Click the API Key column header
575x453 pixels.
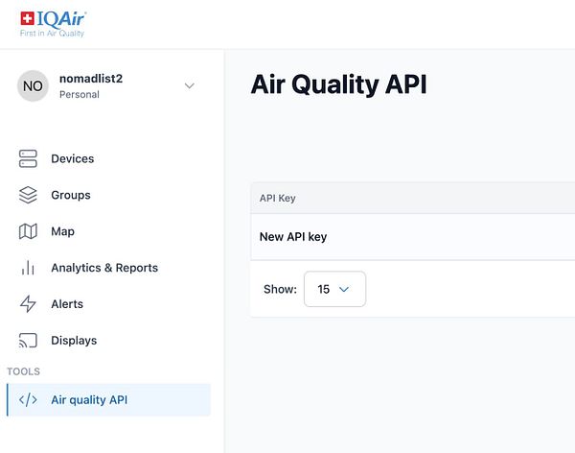click(278, 198)
